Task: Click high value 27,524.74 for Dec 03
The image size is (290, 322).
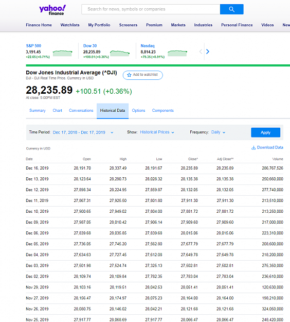Action: tap(118, 265)
